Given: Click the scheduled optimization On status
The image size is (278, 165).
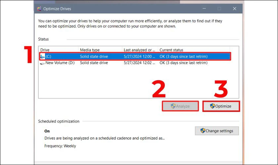Looking at the screenshot, I should pyautogui.click(x=47, y=131).
